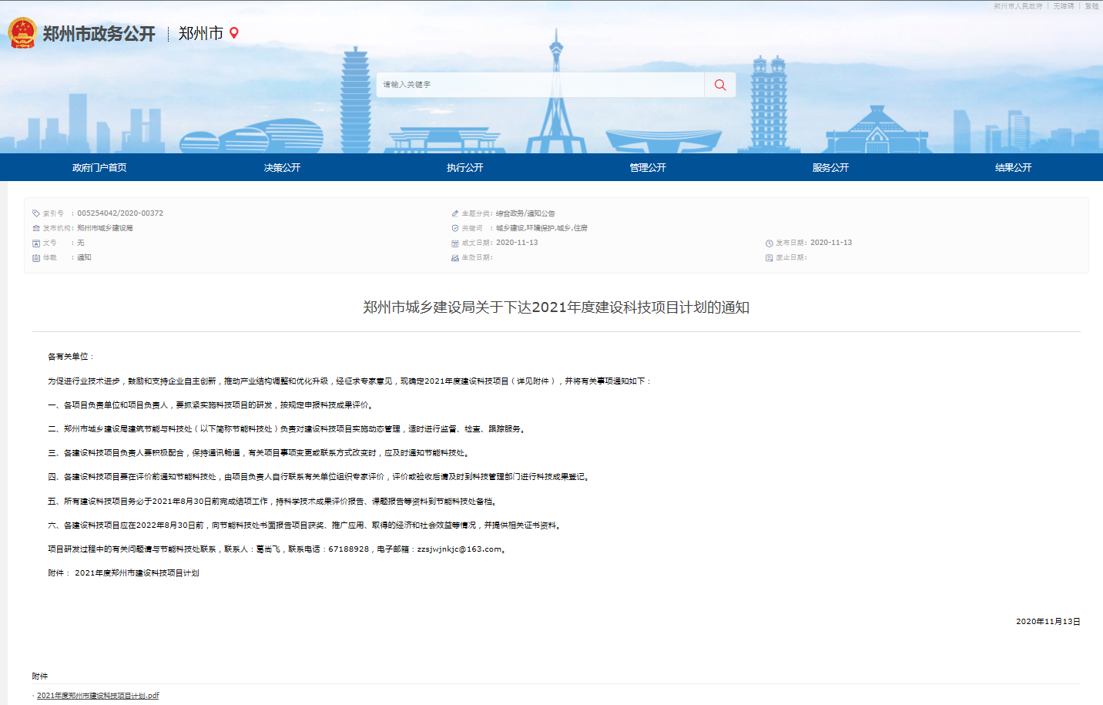Click the red location pin icon
Viewport: 1103px width, 705px height.
(x=234, y=33)
